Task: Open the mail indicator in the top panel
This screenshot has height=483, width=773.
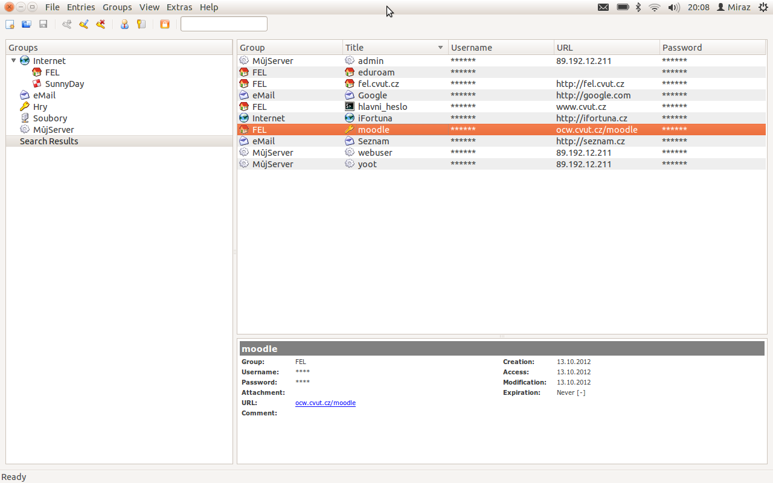Action: tap(603, 7)
